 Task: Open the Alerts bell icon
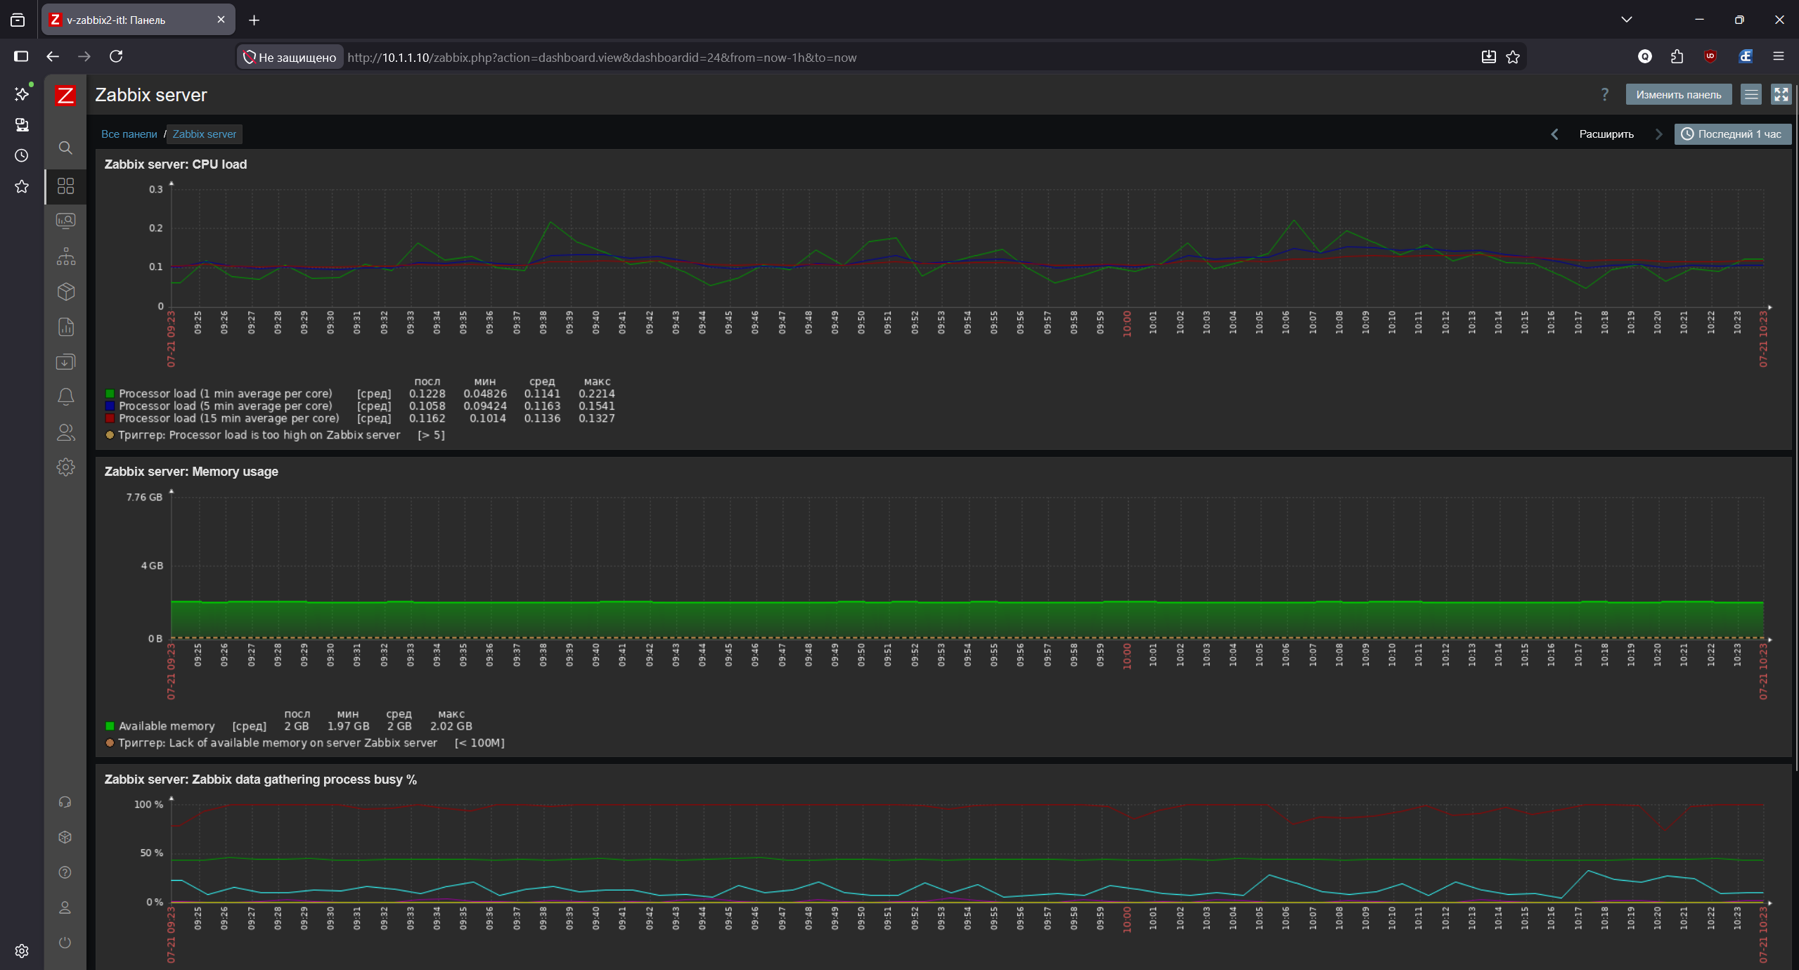pos(65,397)
